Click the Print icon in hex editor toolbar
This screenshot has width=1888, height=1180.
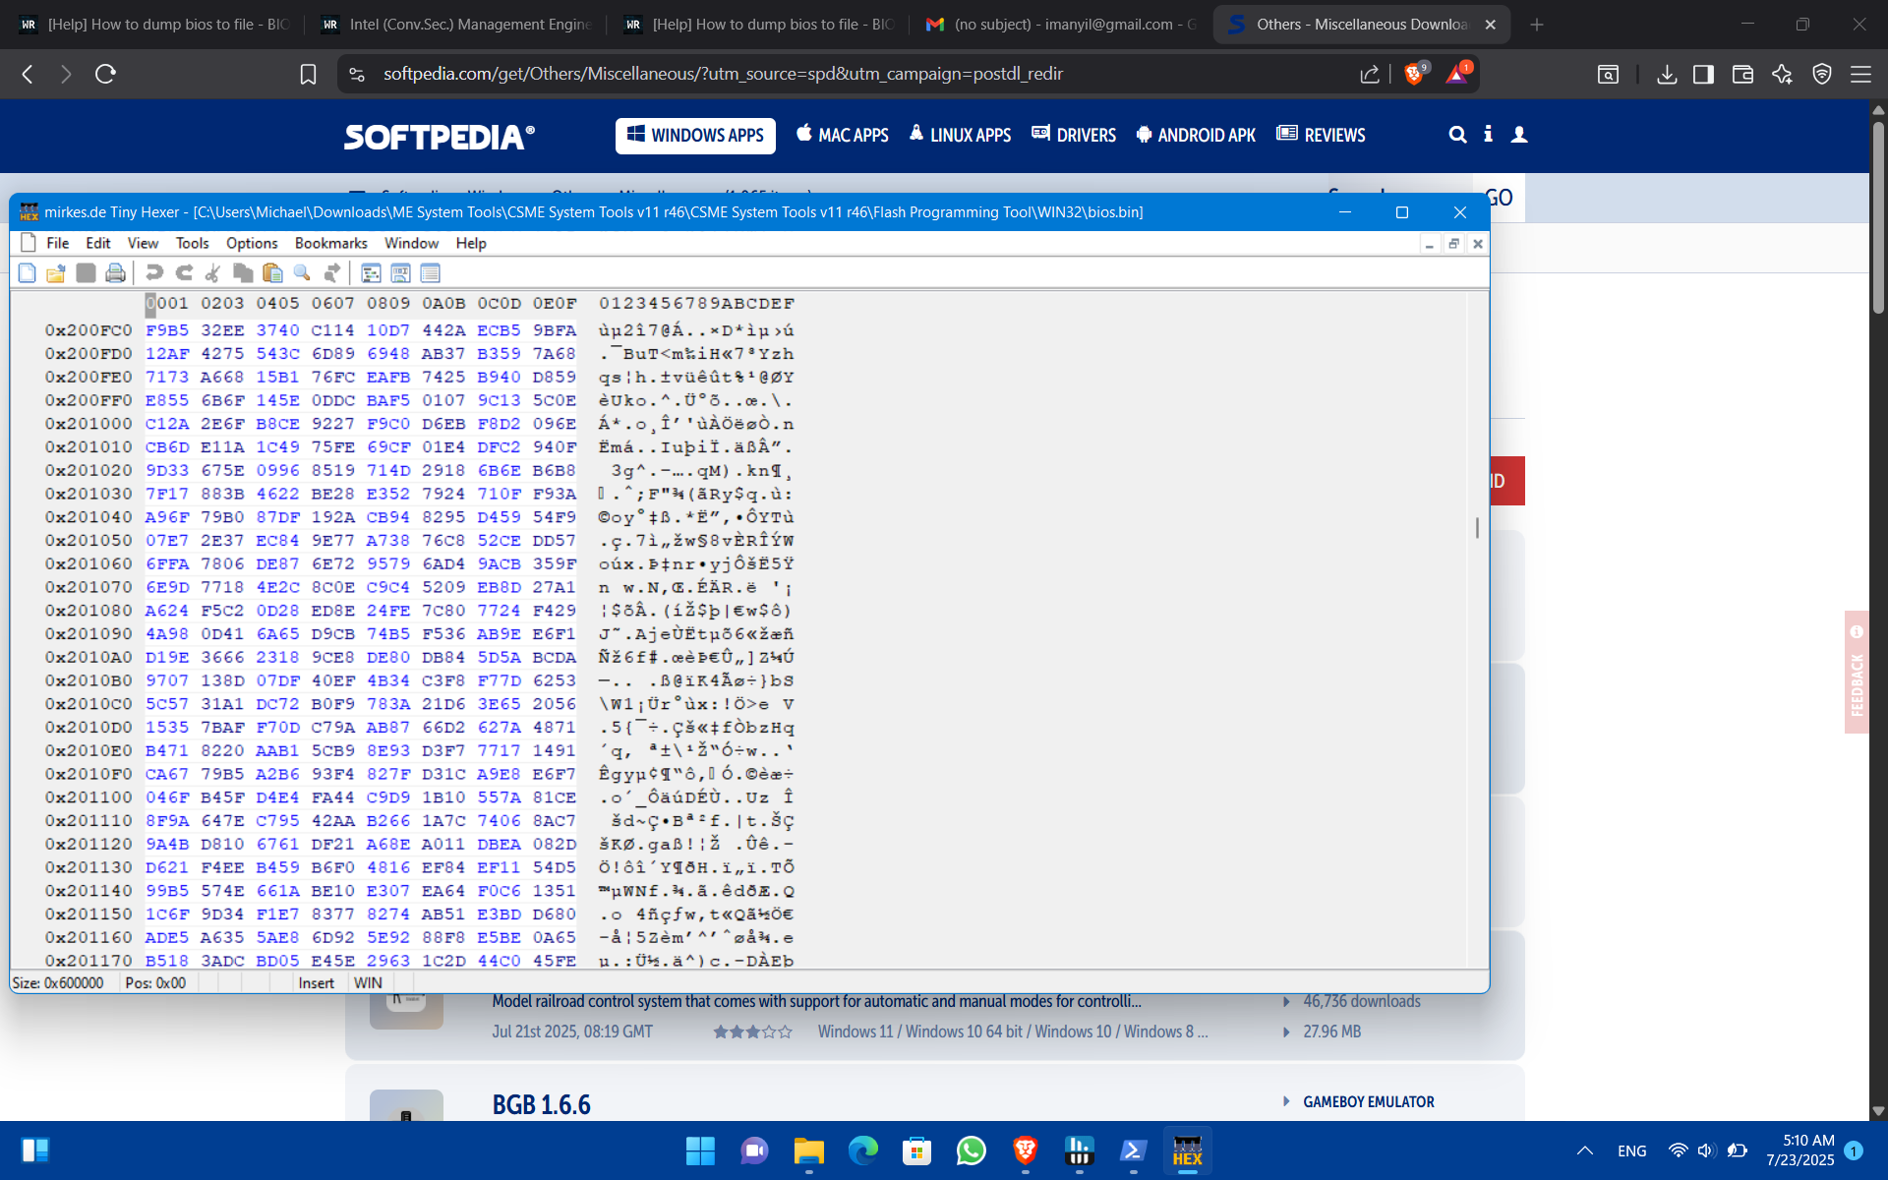pos(116,273)
